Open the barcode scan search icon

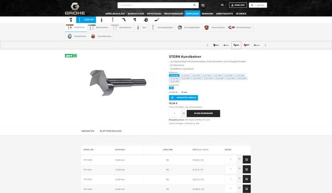click(203, 5)
